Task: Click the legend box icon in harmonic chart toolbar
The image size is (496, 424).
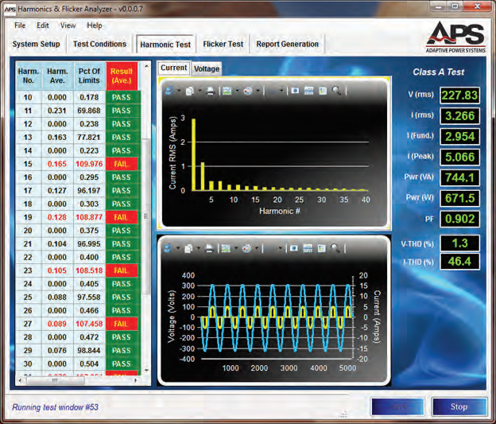Action: (x=323, y=91)
